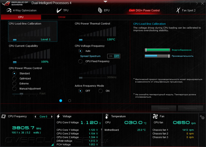Click the DRAM Voltage row
206x147 pixels.
pos(77,141)
